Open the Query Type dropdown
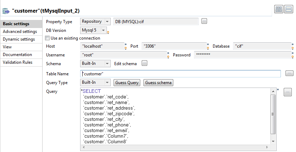 coord(107,83)
